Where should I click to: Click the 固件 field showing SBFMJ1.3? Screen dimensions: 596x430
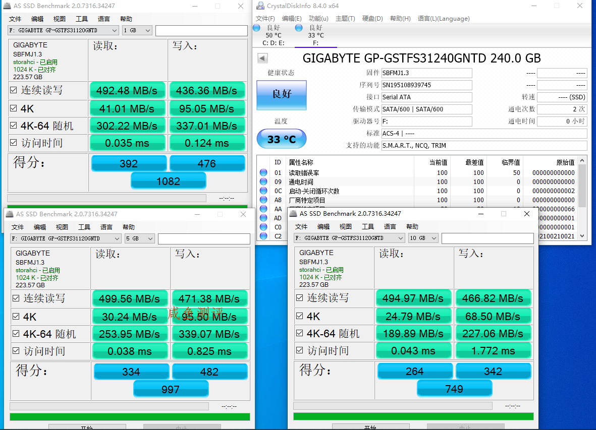(x=427, y=73)
